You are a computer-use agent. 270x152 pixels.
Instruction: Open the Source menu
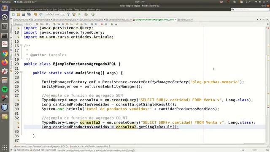click(38, 10)
